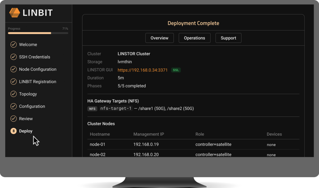Open the LINSTOR GUI link https://192.168.0.34:3371
The height and width of the screenshot is (188, 319).
(x=143, y=70)
